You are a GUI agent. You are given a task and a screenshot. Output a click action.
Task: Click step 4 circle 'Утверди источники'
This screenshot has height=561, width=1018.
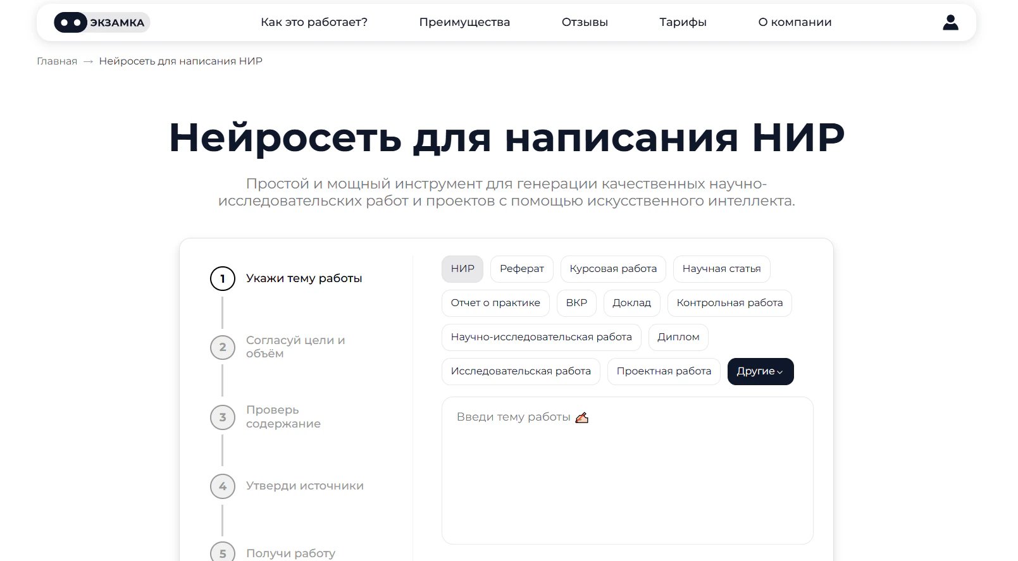click(223, 486)
